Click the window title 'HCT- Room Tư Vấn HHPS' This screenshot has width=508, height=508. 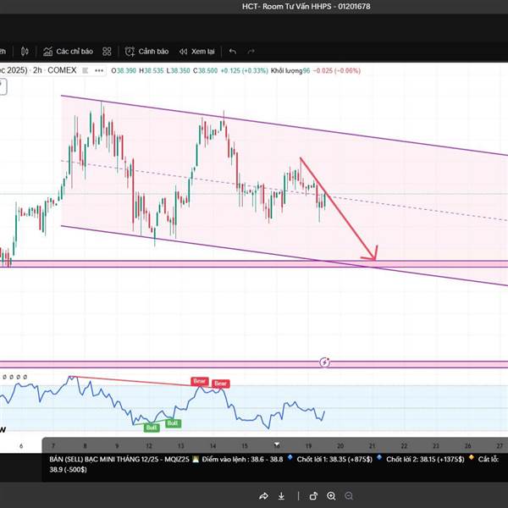(287, 7)
